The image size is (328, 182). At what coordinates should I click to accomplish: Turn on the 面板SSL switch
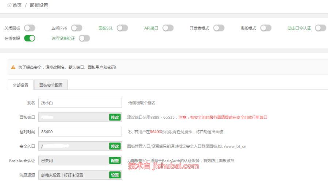(122, 28)
